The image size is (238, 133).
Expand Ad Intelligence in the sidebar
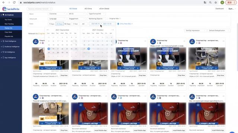[11, 52]
